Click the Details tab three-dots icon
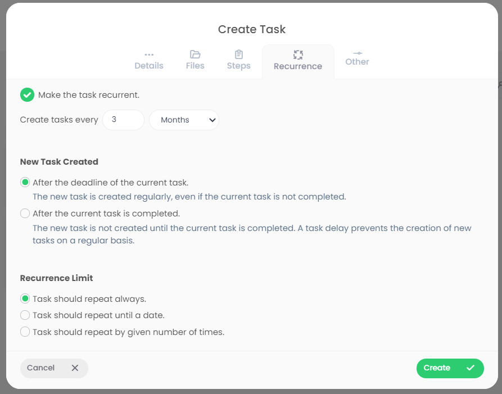The image size is (502, 394). pos(149,55)
